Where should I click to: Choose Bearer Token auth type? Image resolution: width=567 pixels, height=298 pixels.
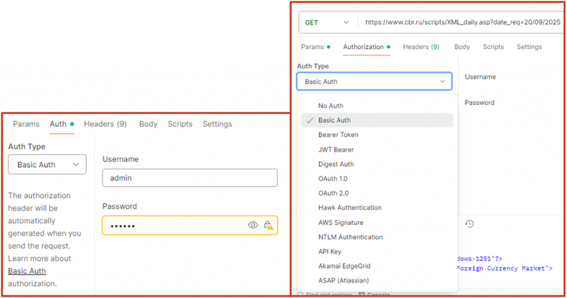[338, 135]
